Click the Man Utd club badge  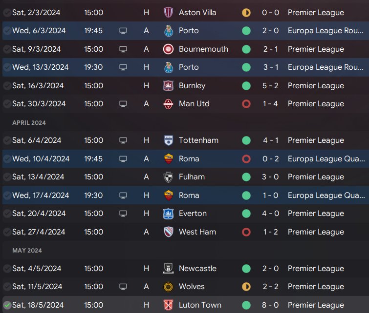click(168, 104)
